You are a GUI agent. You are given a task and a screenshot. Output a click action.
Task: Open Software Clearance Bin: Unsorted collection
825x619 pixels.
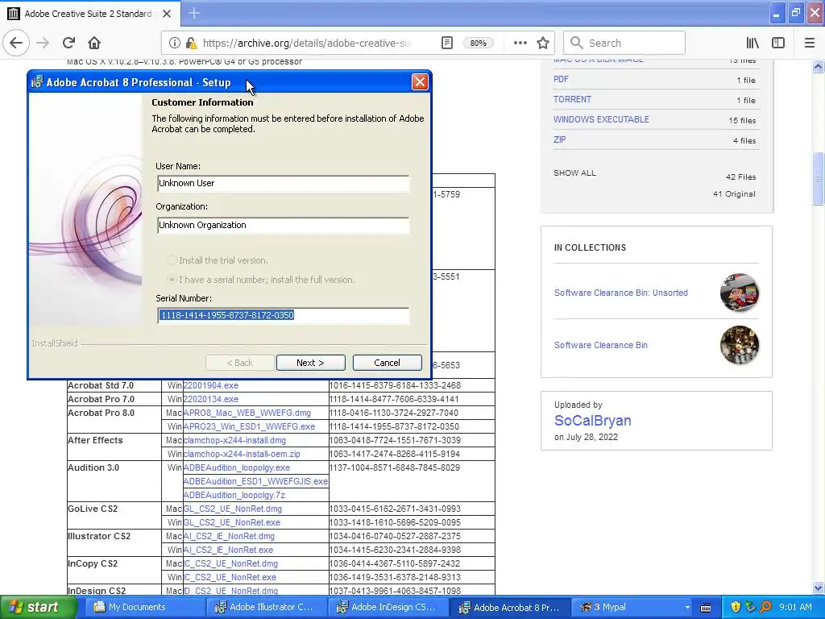point(621,293)
